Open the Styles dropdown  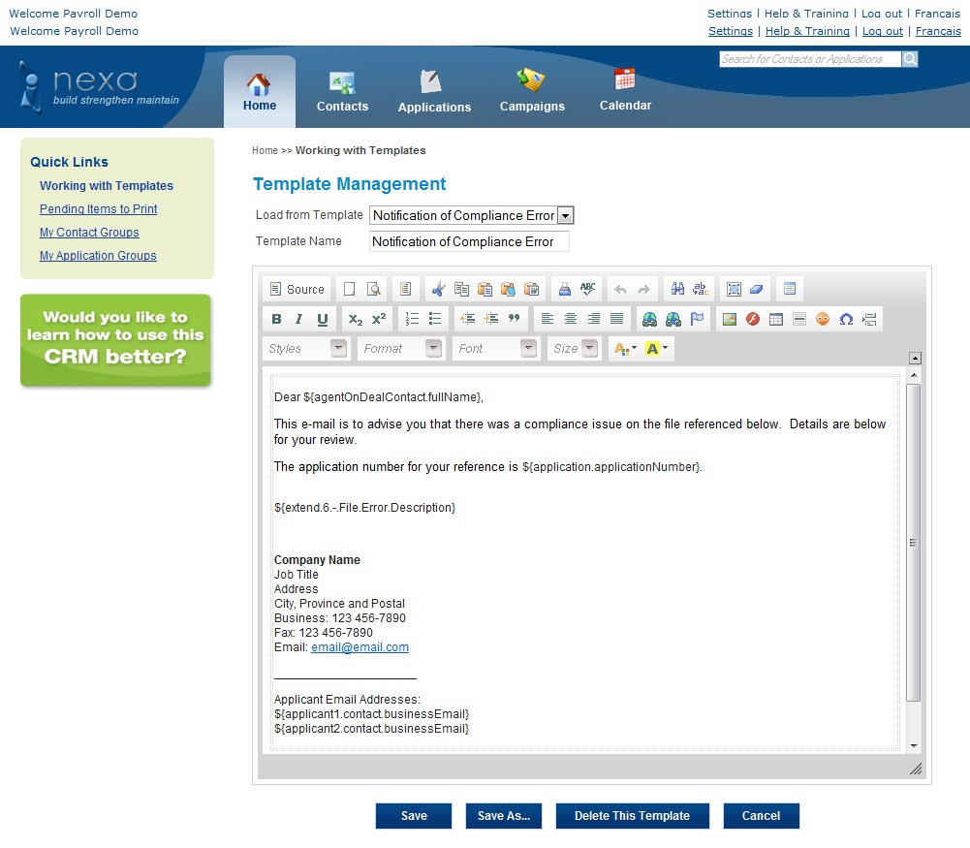tap(305, 349)
